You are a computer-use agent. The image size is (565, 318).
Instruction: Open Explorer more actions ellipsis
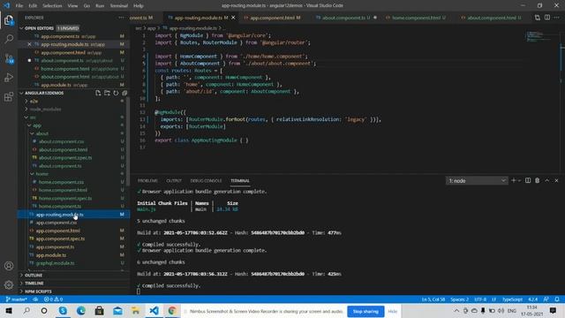(x=121, y=18)
